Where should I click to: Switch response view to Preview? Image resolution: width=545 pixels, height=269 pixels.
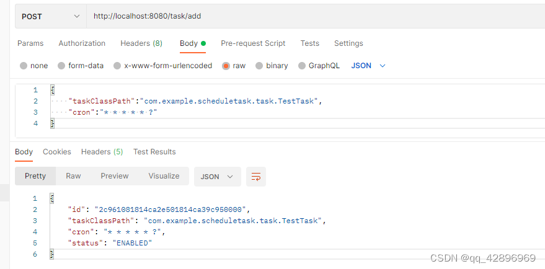[115, 176]
